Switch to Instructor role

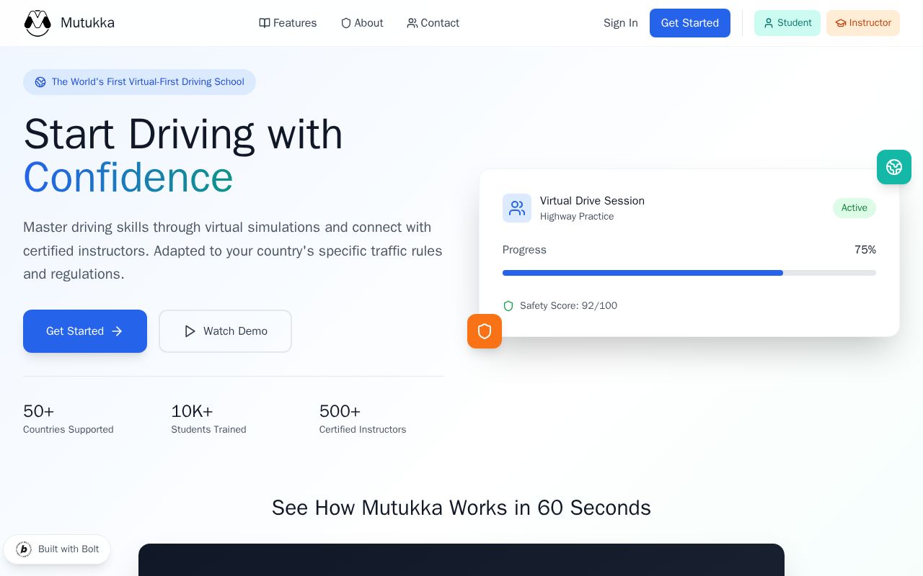(x=863, y=23)
